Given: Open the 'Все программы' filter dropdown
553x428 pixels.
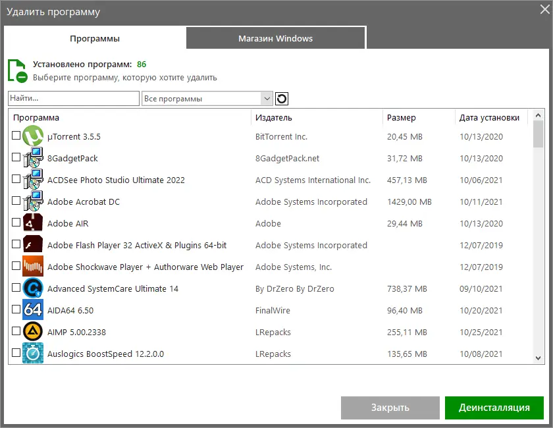Looking at the screenshot, I should pos(207,99).
